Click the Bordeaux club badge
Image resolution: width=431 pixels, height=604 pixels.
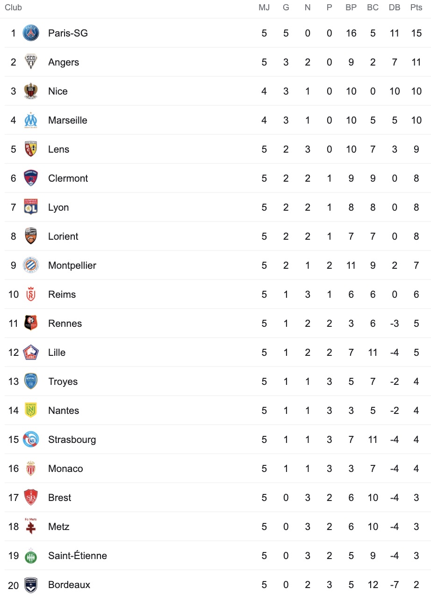[31, 585]
